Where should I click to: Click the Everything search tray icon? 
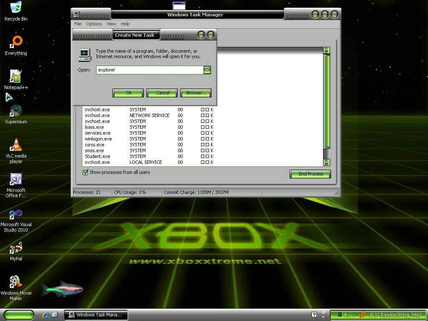(362, 315)
